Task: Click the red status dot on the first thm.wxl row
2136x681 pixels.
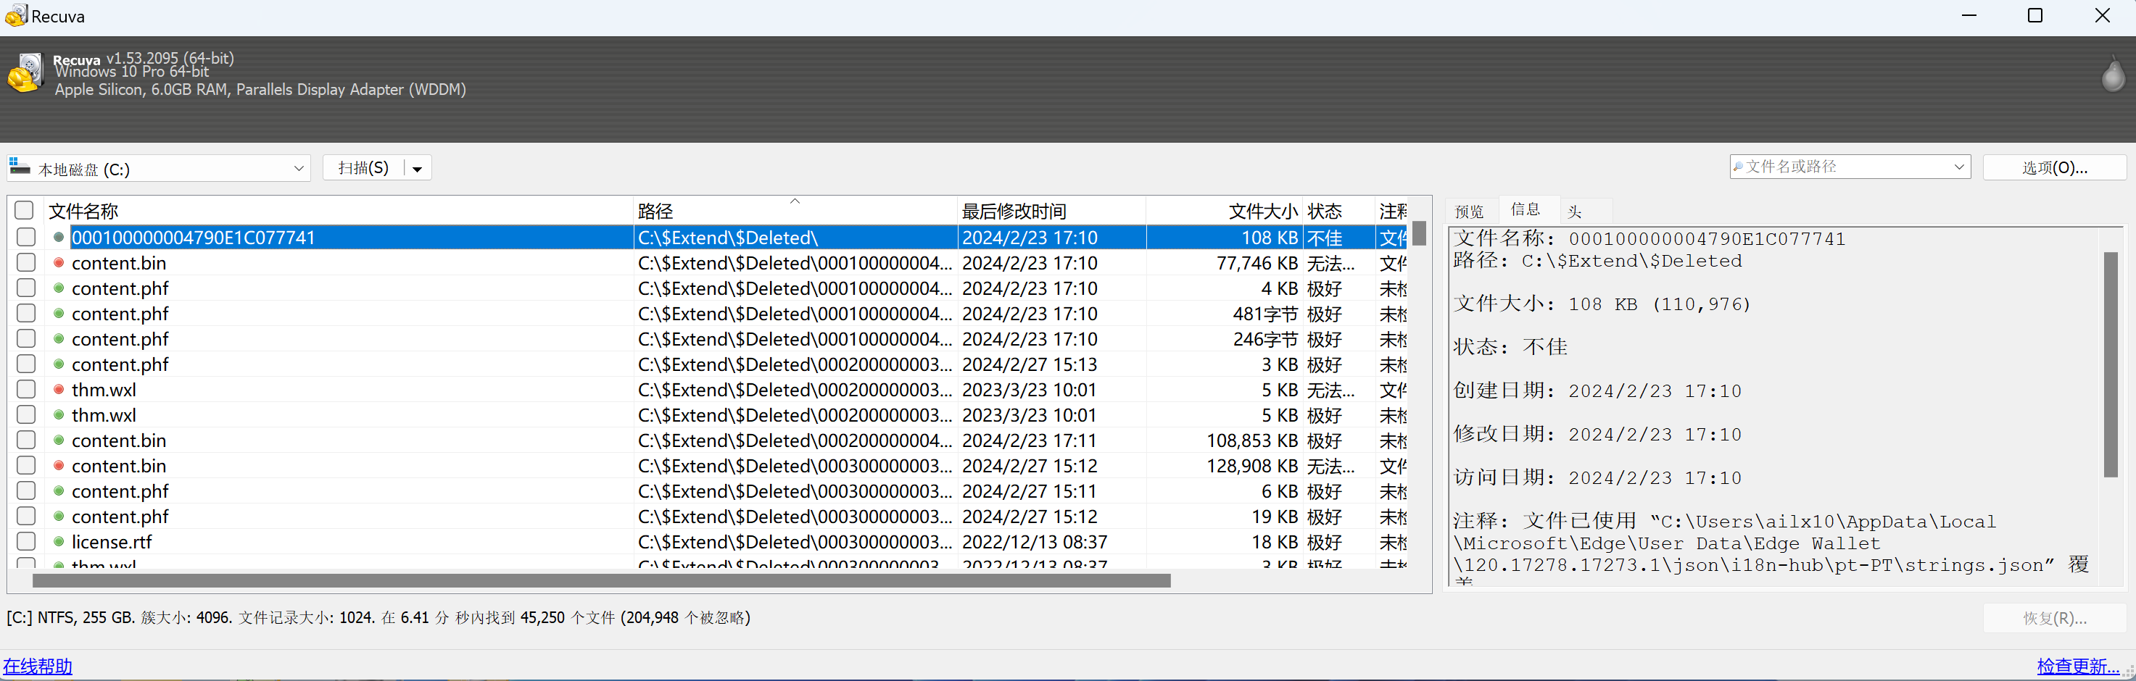Action: click(x=59, y=389)
